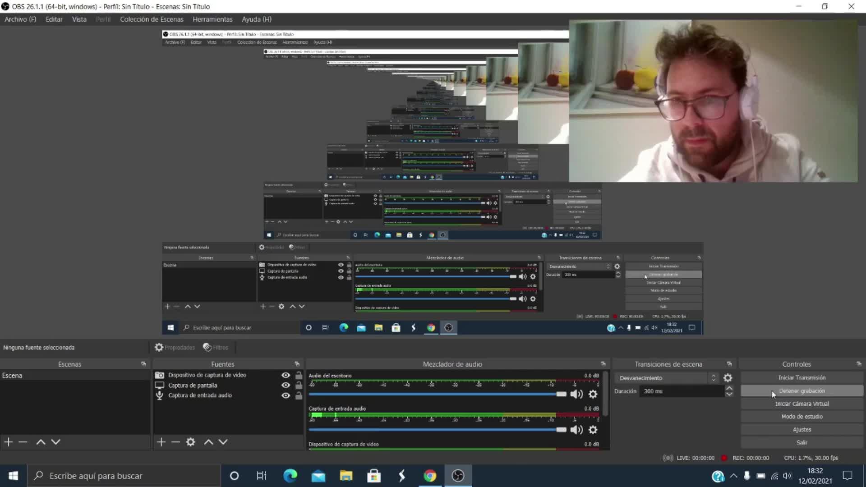Mute the Audio del escritorio speaker icon

576,394
